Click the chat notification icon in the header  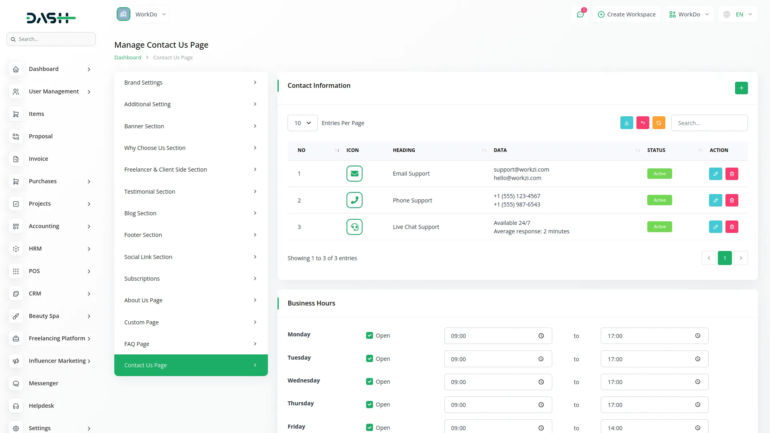pos(580,14)
